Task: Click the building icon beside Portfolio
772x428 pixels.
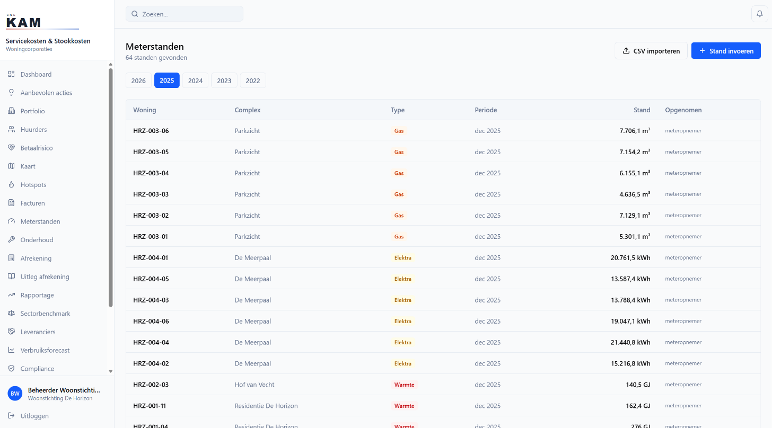Action: pyautogui.click(x=11, y=111)
